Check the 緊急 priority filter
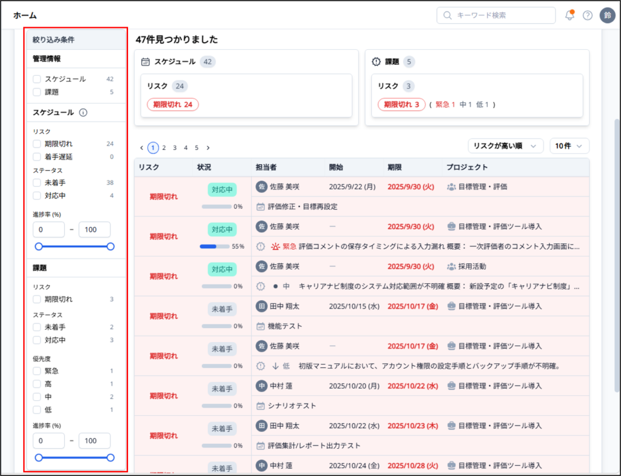The image size is (621, 476). pyautogui.click(x=37, y=371)
